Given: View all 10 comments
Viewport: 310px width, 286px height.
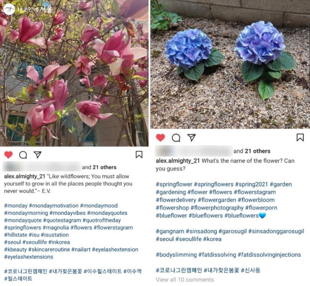Looking at the screenshot, I should pos(185,279).
